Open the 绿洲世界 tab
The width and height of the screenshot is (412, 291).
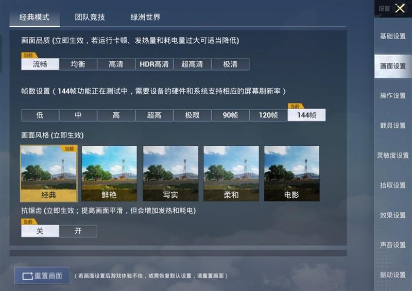point(145,18)
